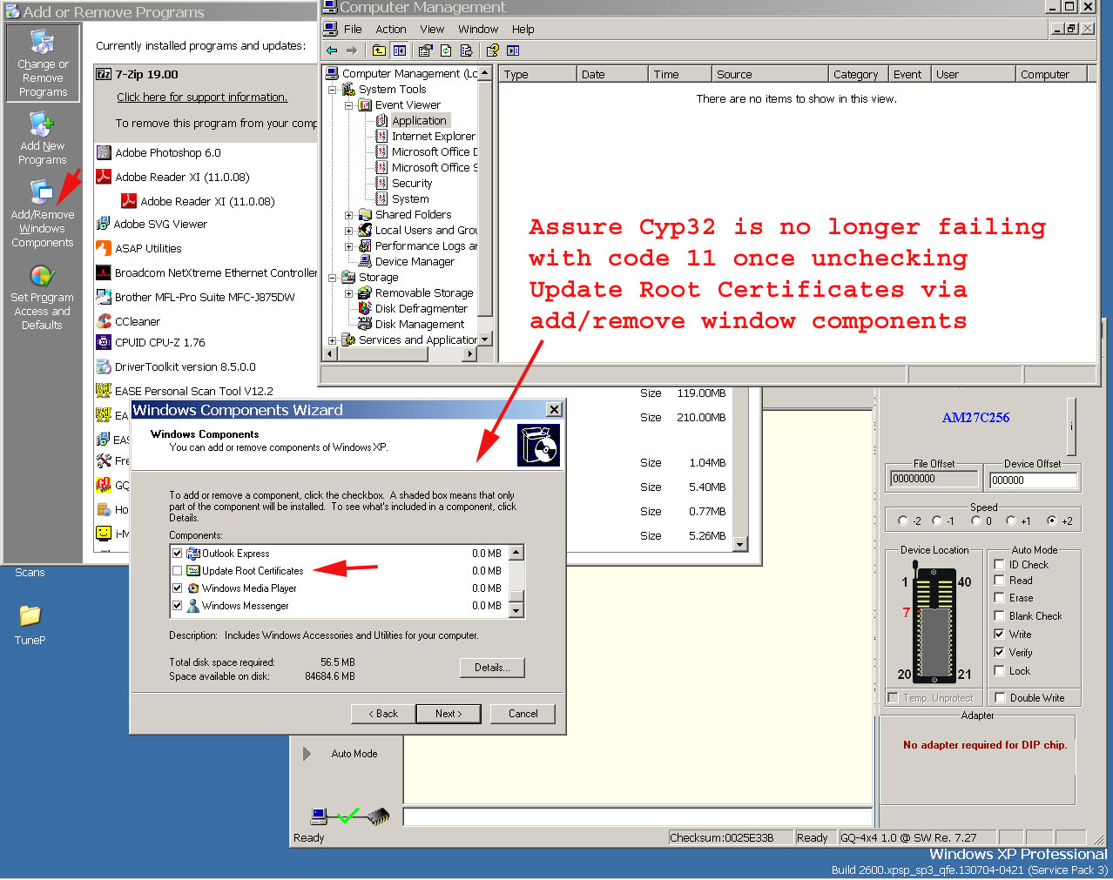Expand the Performance Logs node
1113x880 pixels.
pyautogui.click(x=348, y=246)
